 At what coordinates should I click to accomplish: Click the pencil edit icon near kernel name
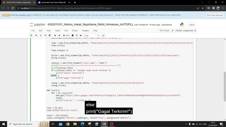(x=173, y=31)
